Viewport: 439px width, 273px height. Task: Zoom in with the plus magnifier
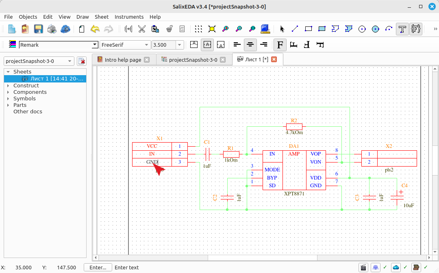coord(225,29)
